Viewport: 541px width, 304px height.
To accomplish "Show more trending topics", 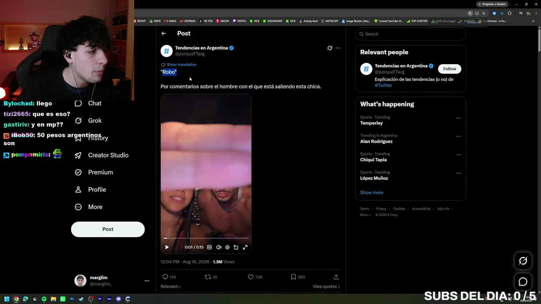I will pos(372,193).
